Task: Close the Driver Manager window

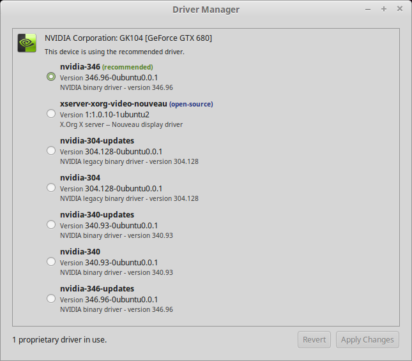Action: (400, 9)
